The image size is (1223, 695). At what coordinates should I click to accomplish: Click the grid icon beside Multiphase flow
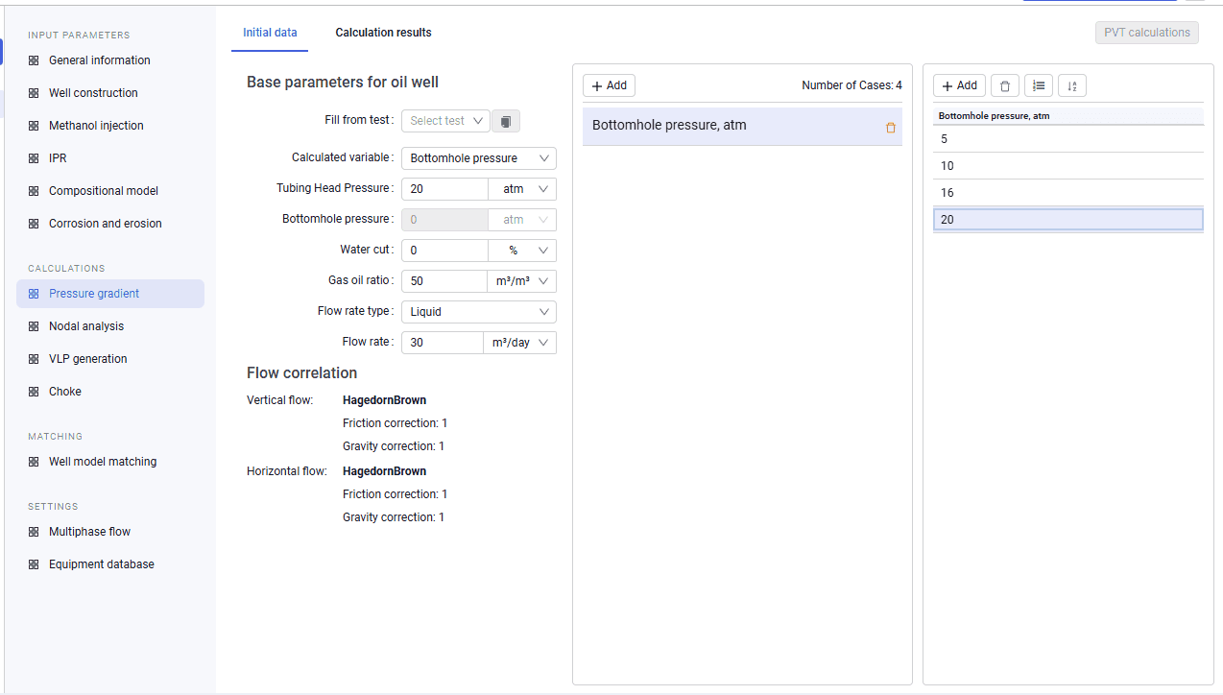coord(34,532)
